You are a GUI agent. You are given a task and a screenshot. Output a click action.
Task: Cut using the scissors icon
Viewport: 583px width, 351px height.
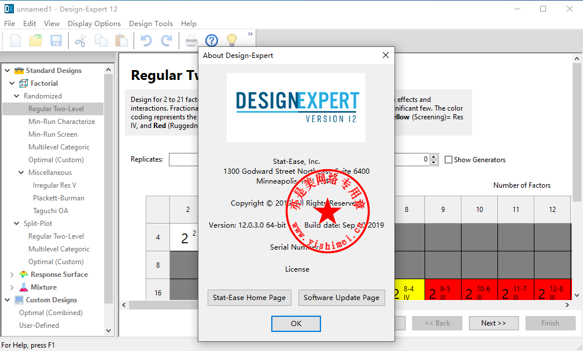80,41
